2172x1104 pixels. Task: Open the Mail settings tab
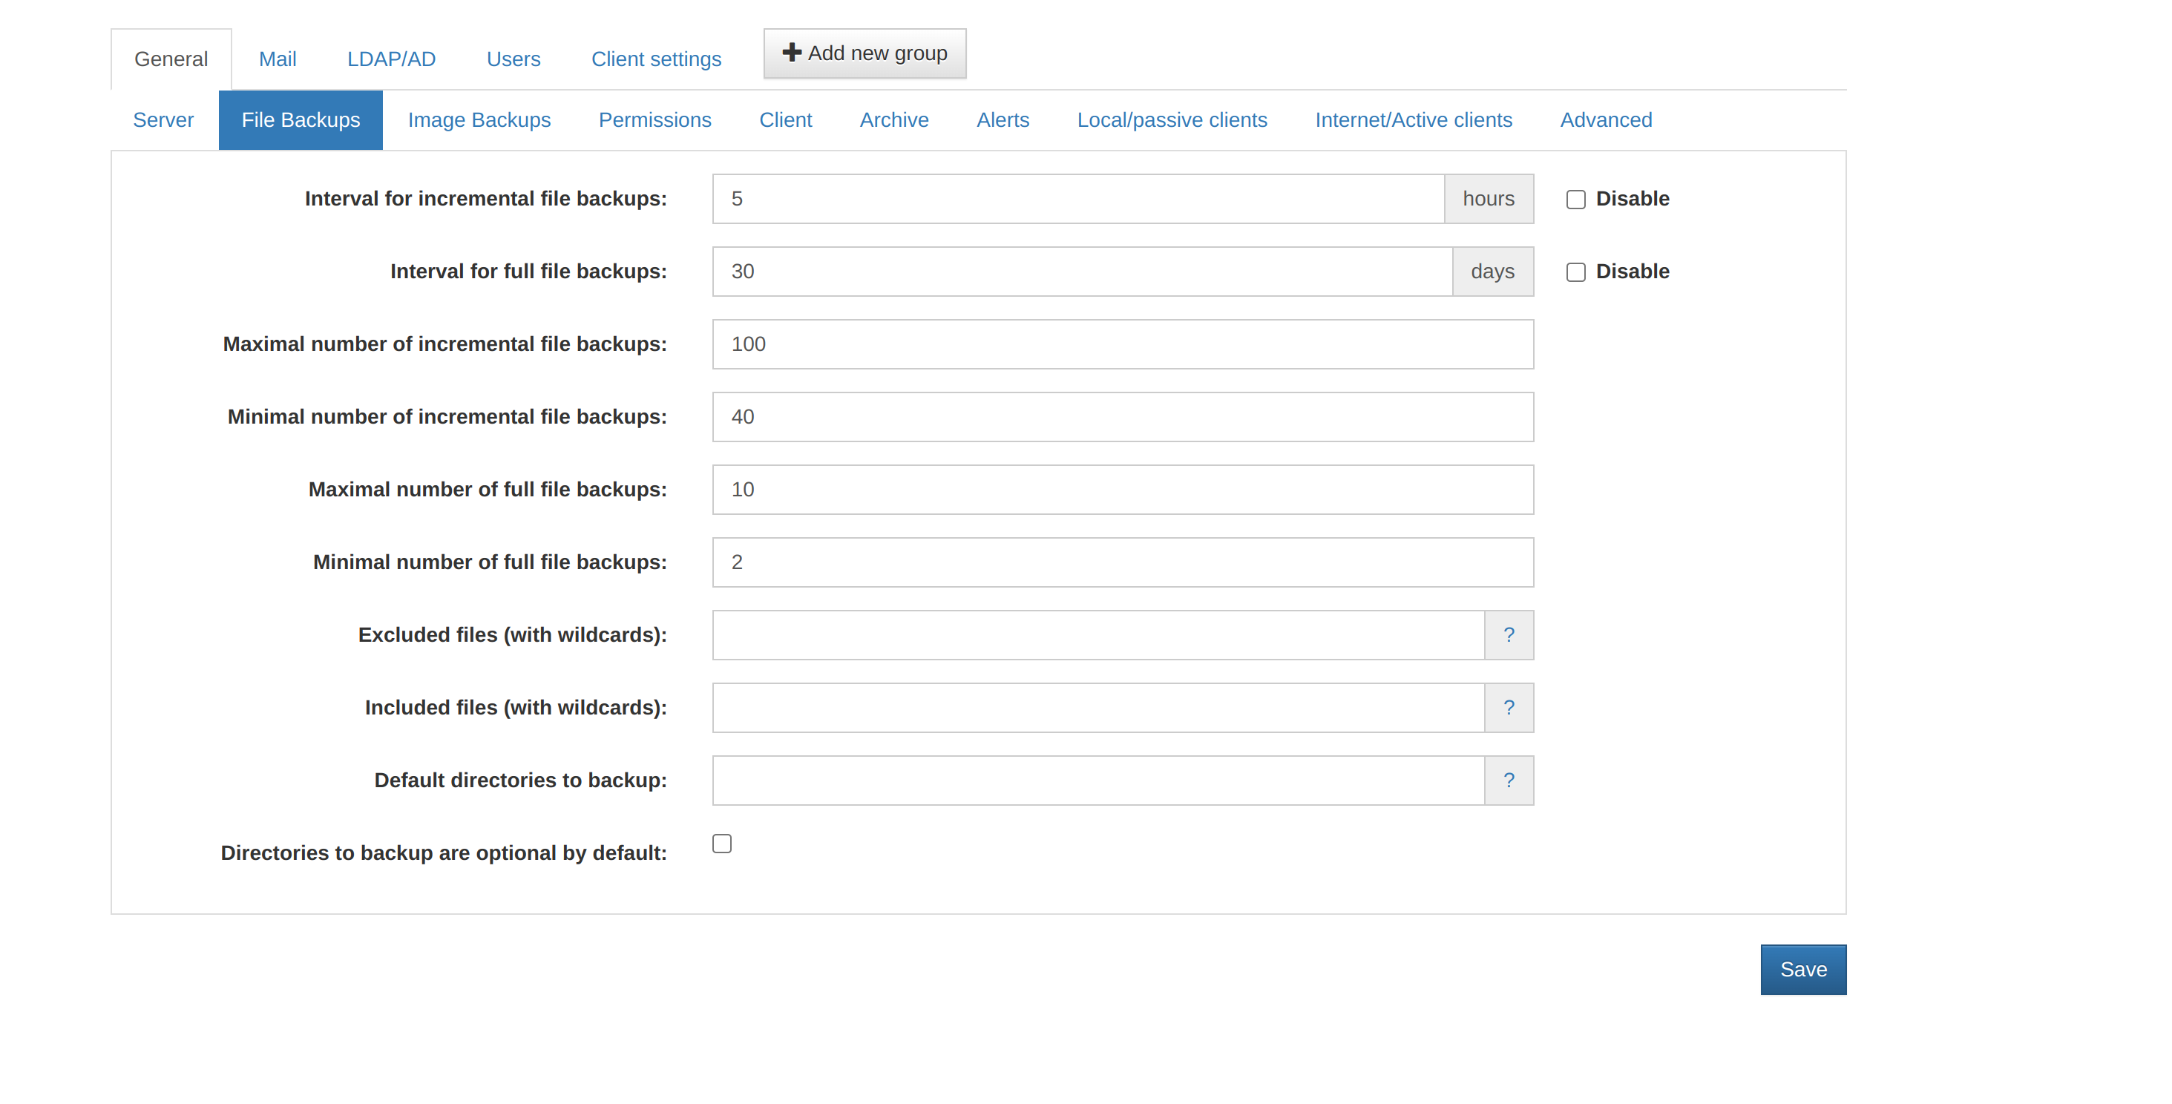pyautogui.click(x=278, y=59)
